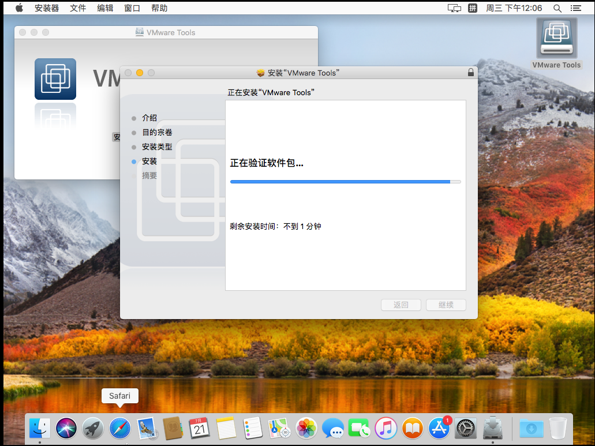
Task: Click the 继续 button
Action: [446, 305]
